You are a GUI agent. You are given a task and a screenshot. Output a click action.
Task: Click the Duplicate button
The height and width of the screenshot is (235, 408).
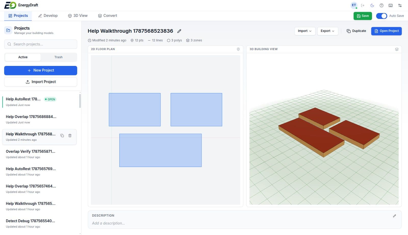tap(356, 31)
